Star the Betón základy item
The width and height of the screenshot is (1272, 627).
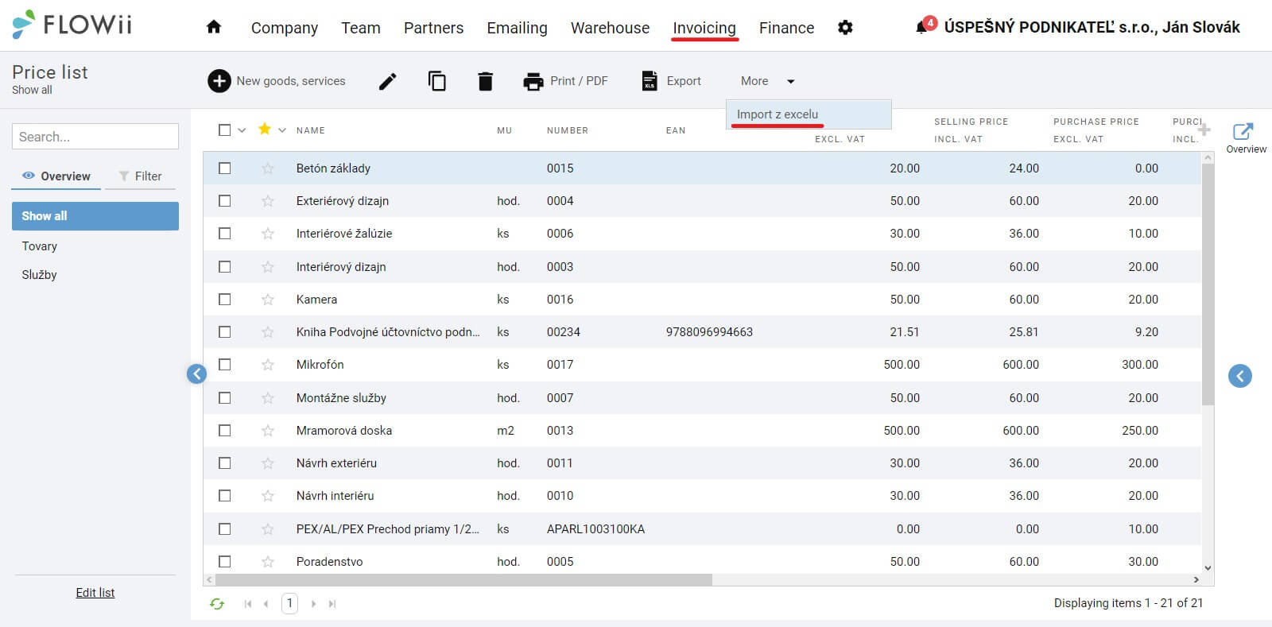(x=268, y=168)
